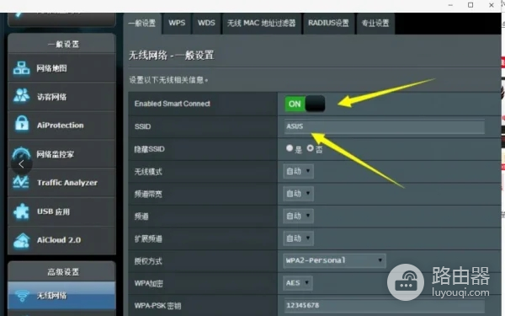Click the 网络监控家 sidebar label
Viewport: 505px width, 316px height.
point(55,154)
